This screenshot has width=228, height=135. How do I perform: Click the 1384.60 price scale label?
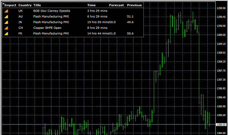point(221,133)
